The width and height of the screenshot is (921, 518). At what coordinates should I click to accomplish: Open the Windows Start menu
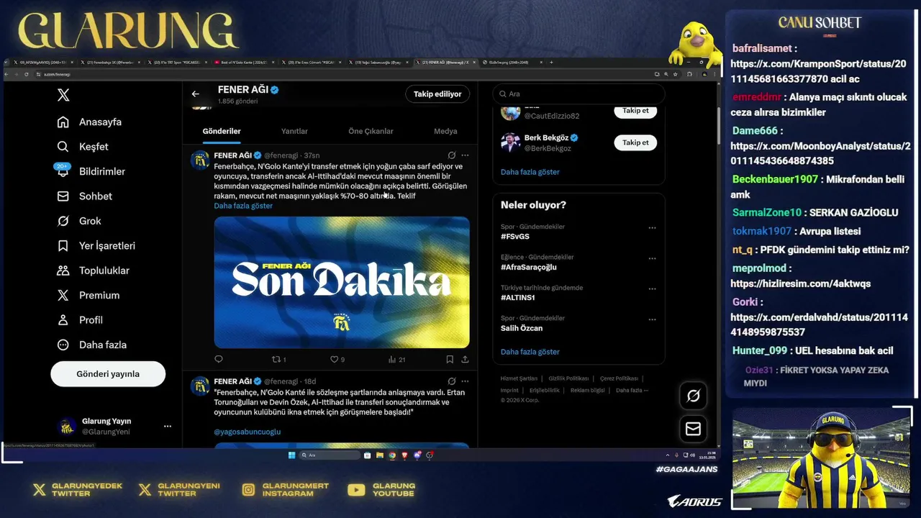click(x=291, y=455)
